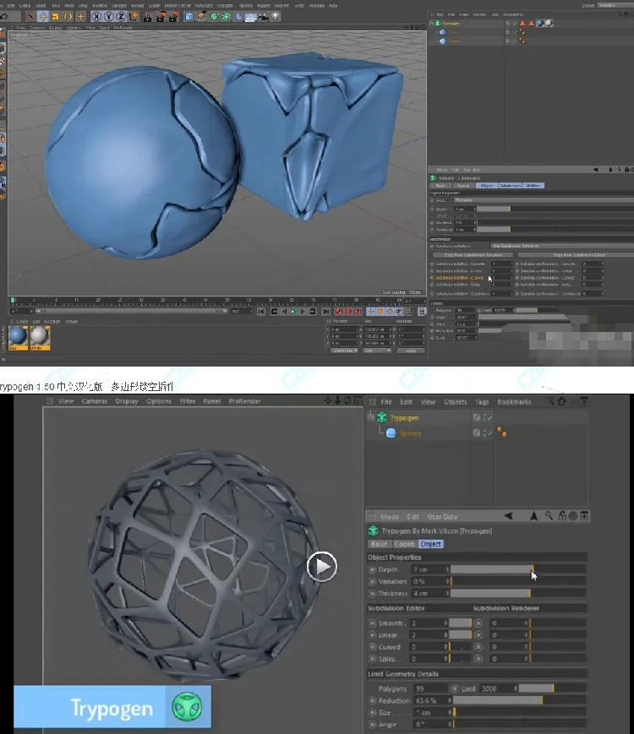Click the home icon in Object Manager header
The image size is (634, 734).
(x=561, y=402)
